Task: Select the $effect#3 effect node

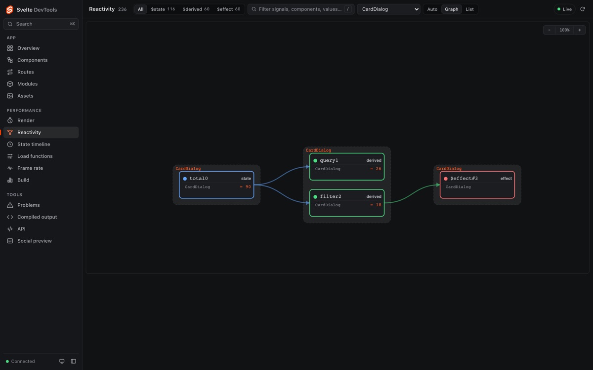Action: (x=477, y=185)
